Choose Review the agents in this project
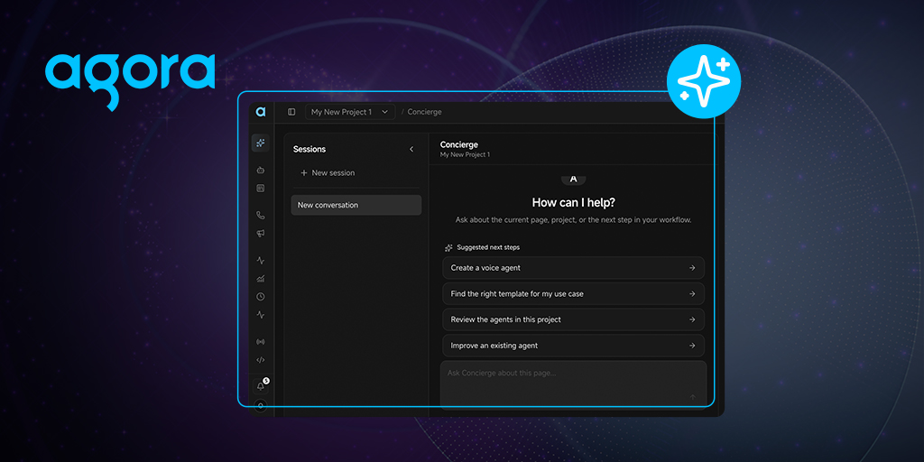The height and width of the screenshot is (462, 924). [573, 319]
